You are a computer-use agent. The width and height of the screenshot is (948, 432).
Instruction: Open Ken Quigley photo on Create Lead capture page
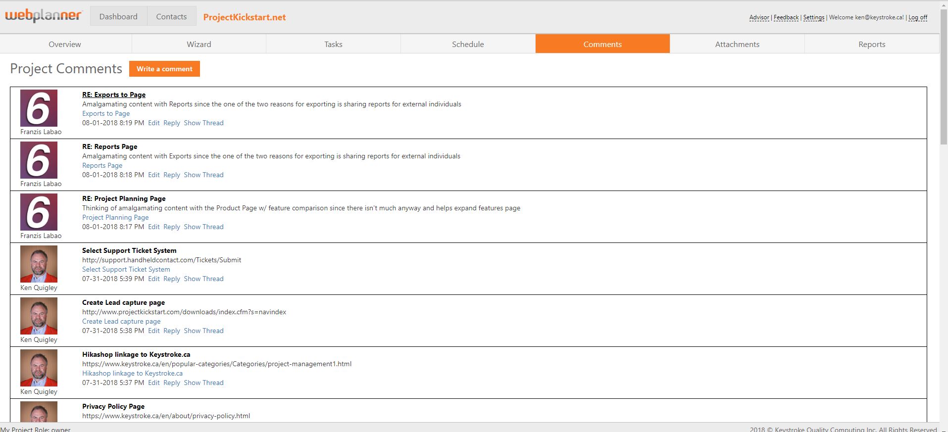coord(39,316)
